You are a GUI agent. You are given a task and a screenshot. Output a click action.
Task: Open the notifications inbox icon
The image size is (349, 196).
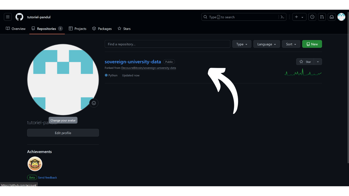pyautogui.click(x=332, y=17)
